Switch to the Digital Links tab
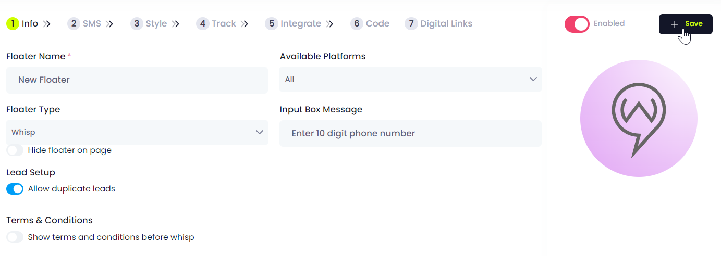721x256 pixels. click(446, 23)
